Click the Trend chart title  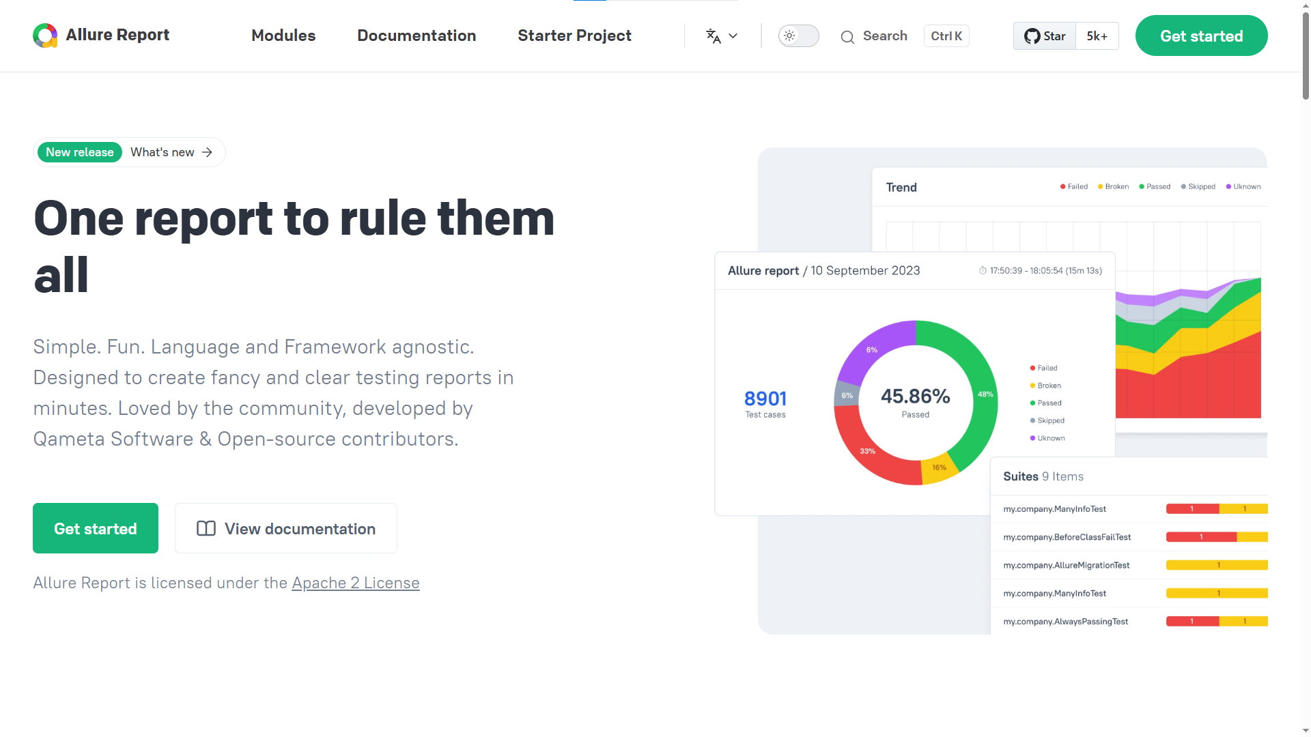pos(901,187)
